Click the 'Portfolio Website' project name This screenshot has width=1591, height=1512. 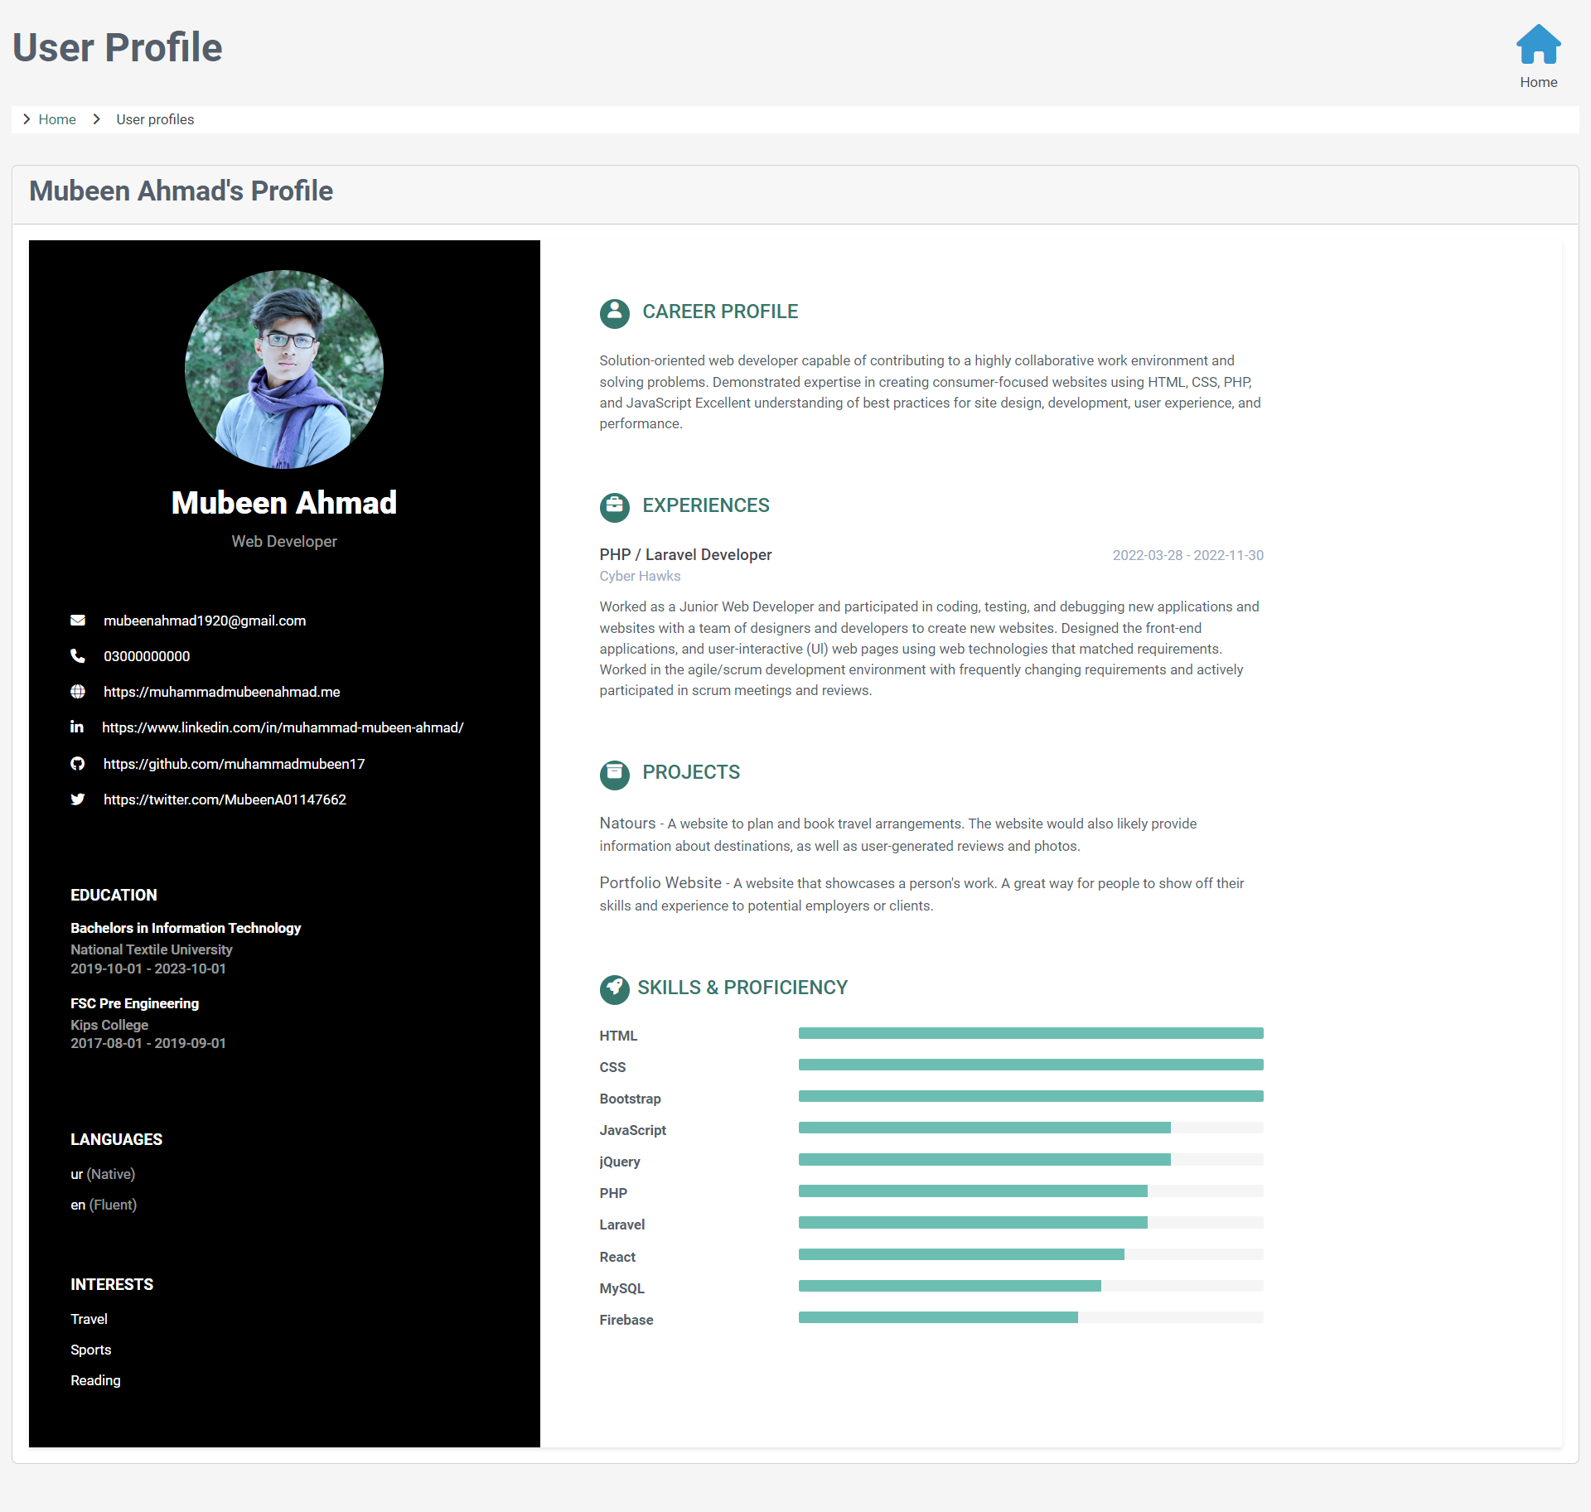click(x=660, y=883)
